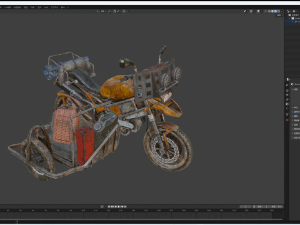
Task: Open the proportional falloff curve menu
Action: pyautogui.click(x=127, y=11)
